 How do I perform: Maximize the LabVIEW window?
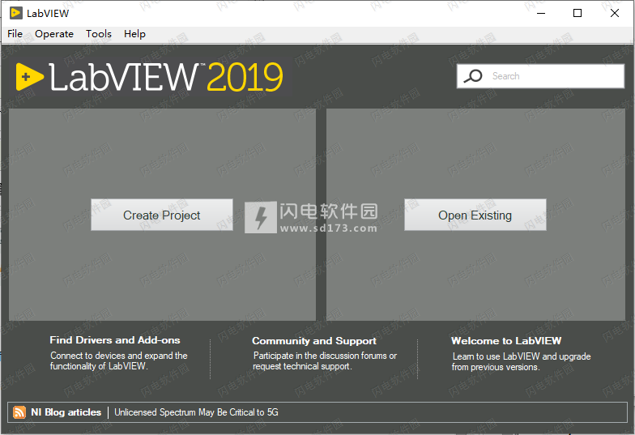[x=577, y=13]
